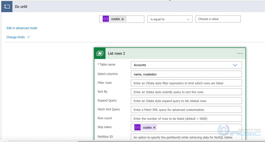Click the Filter rows input field
This screenshot has width=265, height=142.
click(x=186, y=83)
